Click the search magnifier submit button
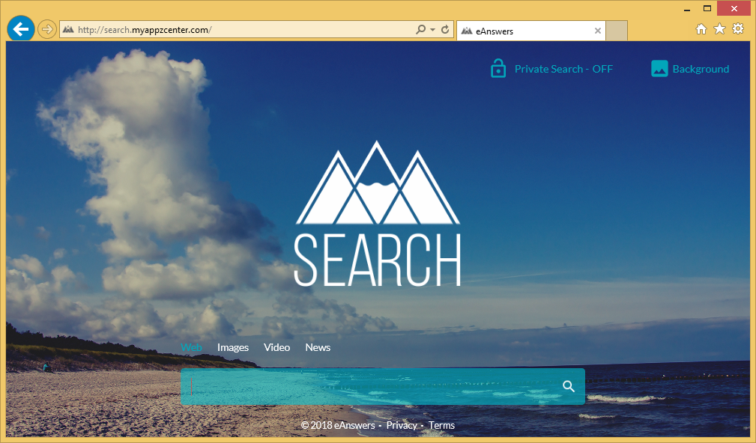The width and height of the screenshot is (756, 443). pyautogui.click(x=569, y=386)
